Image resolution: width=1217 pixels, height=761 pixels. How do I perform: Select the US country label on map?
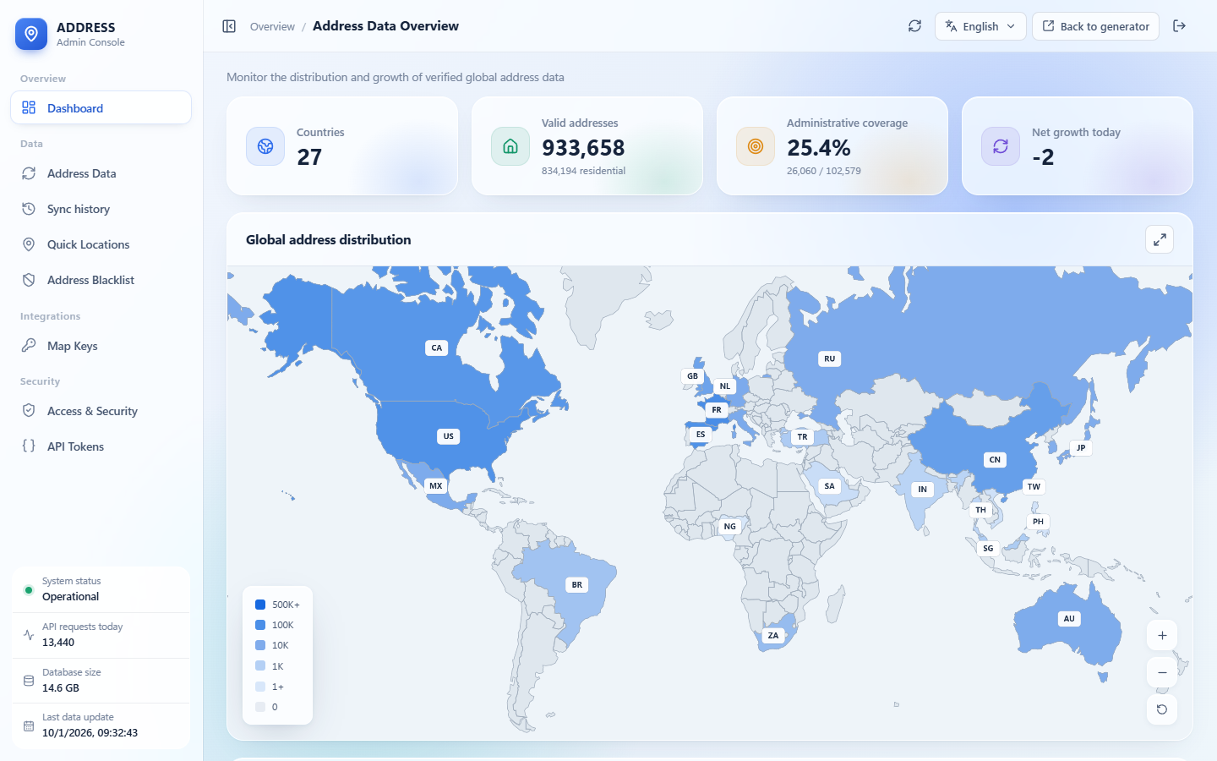[449, 436]
